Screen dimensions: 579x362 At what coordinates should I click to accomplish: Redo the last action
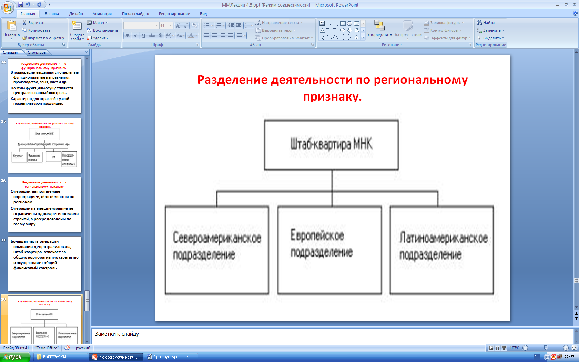[39, 4]
